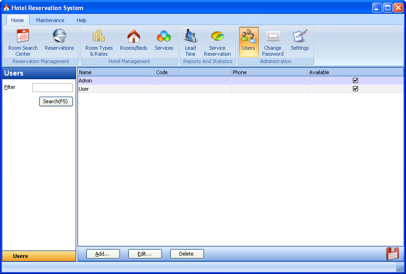Click into the Filter text field

coord(52,87)
